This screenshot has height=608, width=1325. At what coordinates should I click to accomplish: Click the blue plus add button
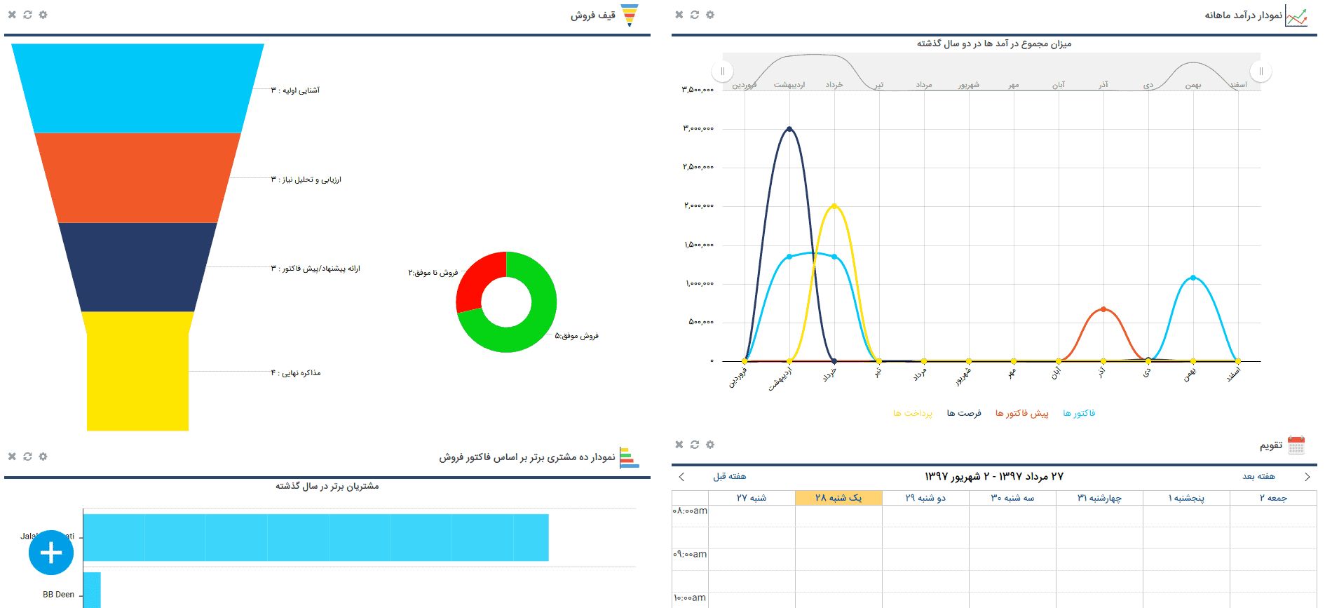51,553
